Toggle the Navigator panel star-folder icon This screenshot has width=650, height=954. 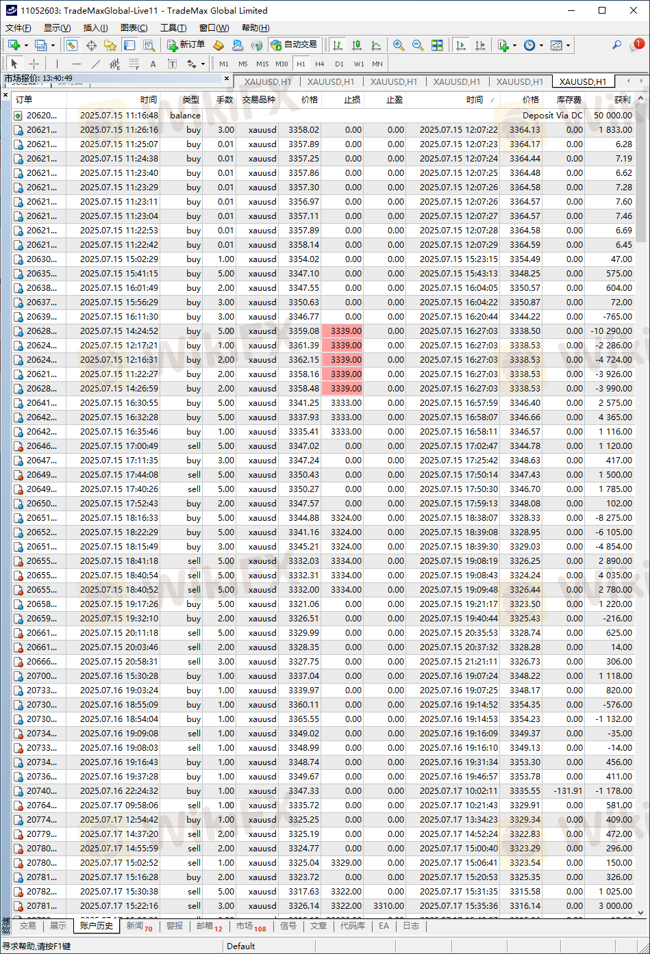[x=110, y=45]
